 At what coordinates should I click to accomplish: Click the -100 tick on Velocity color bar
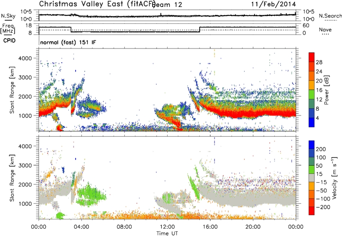click(x=323, y=199)
